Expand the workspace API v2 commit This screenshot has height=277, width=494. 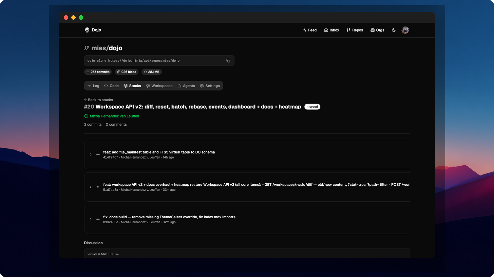90,187
